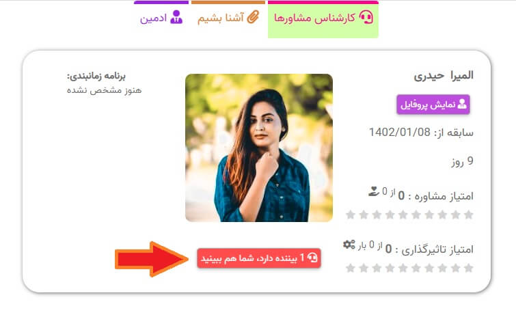Click the hand-with-person icon near consultation score
Image resolution: width=516 pixels, height=317 pixels.
[x=374, y=191]
